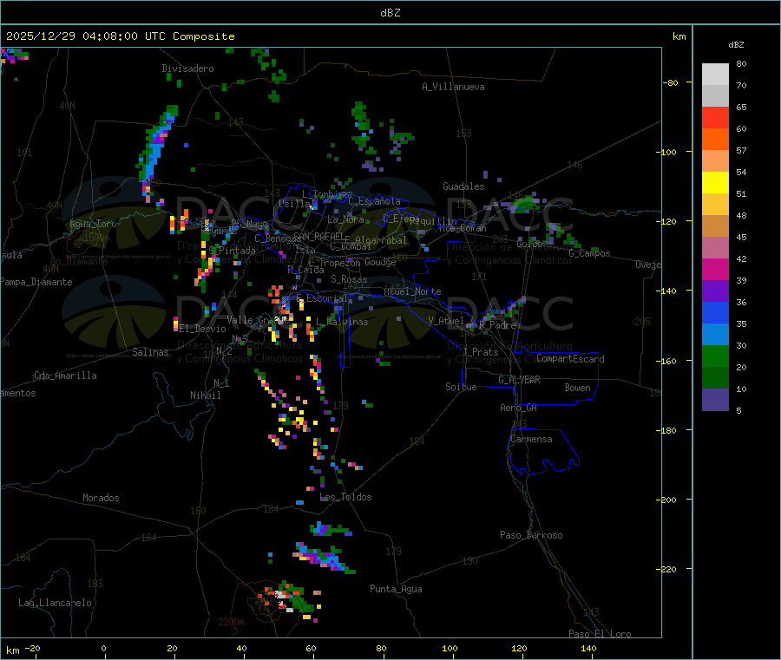
Task: Click the '2200m' elevation label
Action: point(231,622)
